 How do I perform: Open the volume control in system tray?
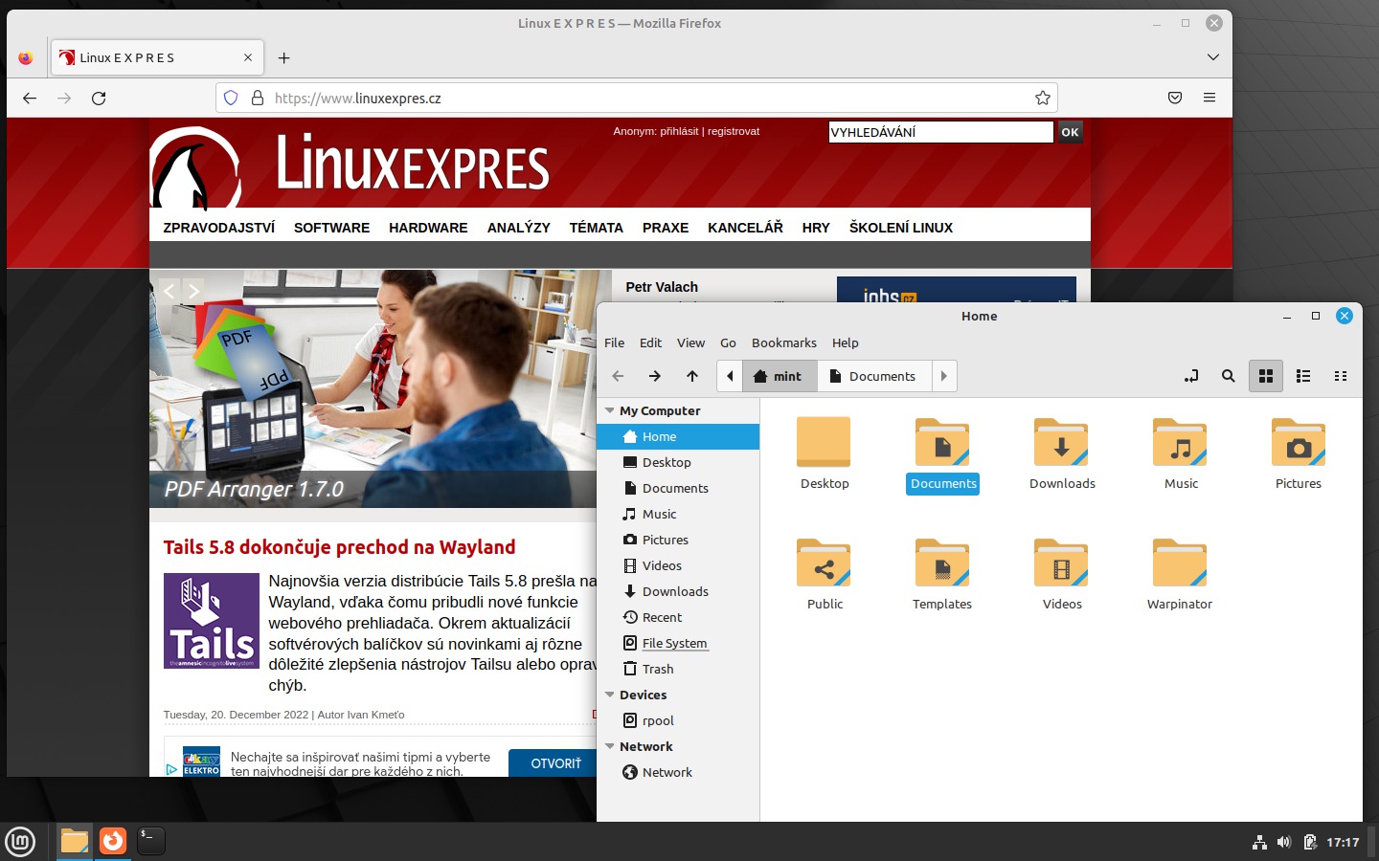(1284, 842)
